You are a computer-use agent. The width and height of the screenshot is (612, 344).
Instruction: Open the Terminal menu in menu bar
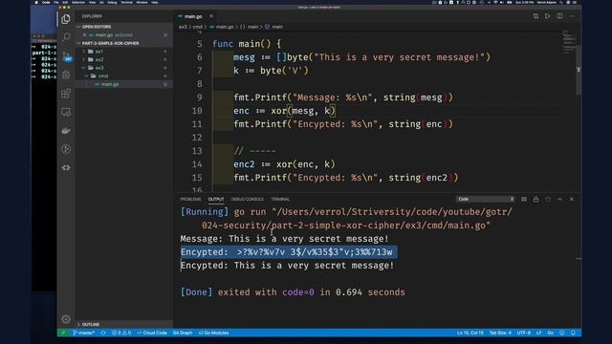(x=126, y=2)
